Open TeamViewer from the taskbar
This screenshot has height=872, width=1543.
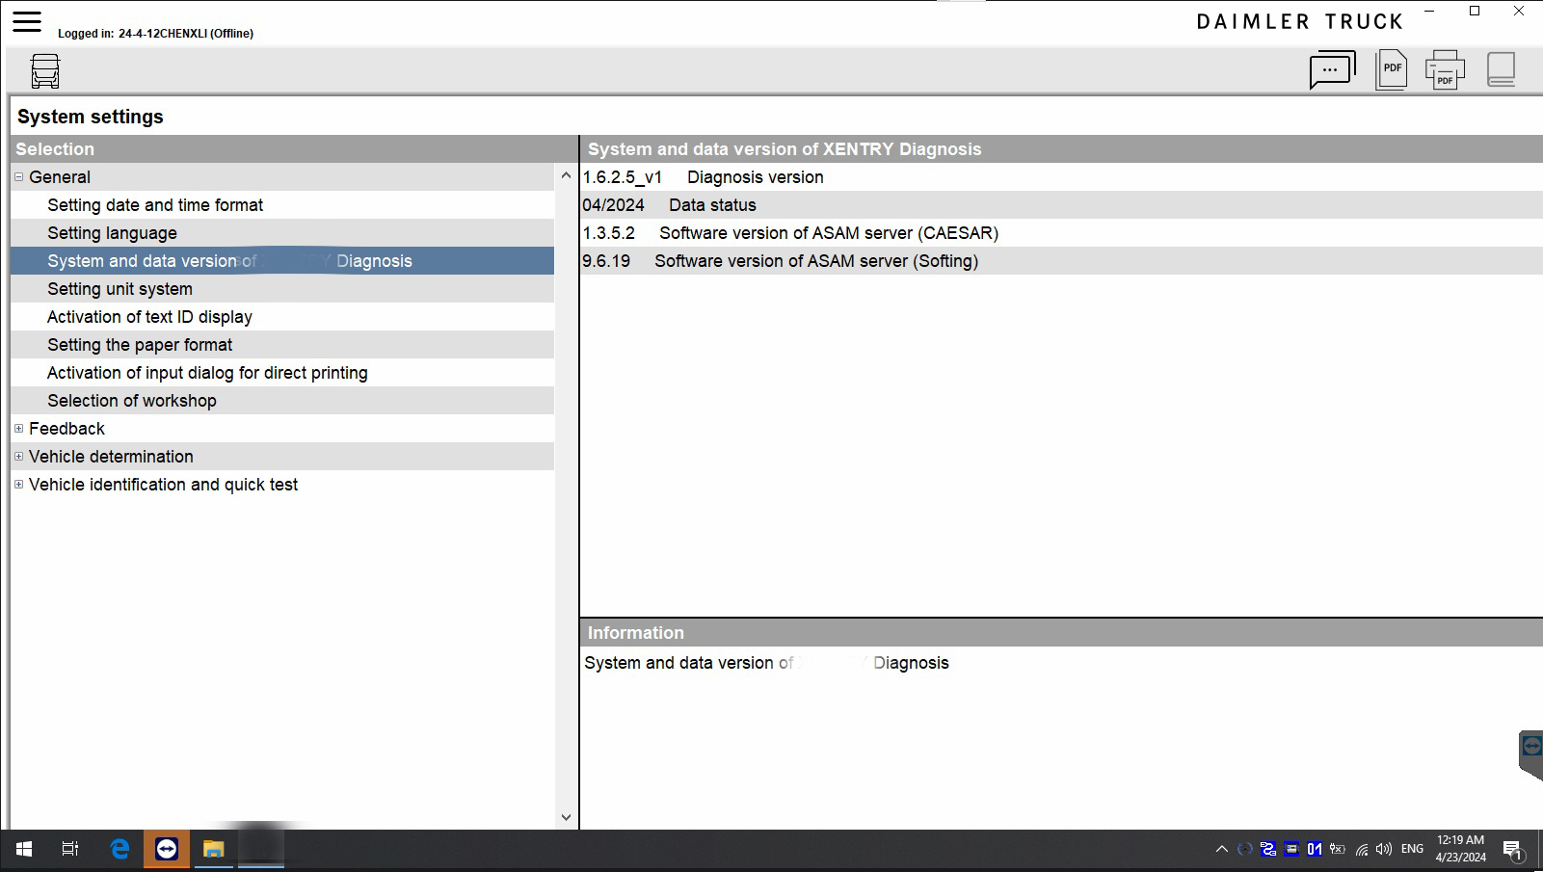point(167,849)
